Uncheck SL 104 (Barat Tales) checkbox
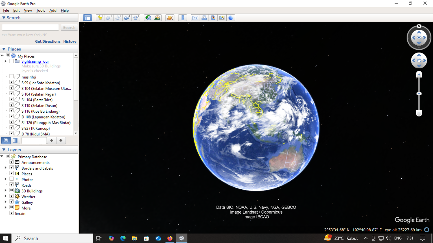This screenshot has height=243, width=433. [11, 99]
